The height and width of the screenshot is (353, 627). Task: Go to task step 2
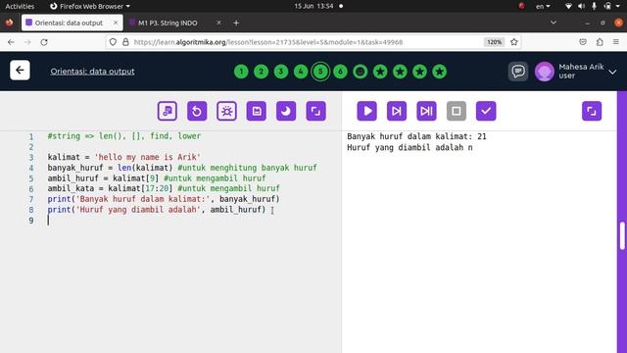pos(262,72)
